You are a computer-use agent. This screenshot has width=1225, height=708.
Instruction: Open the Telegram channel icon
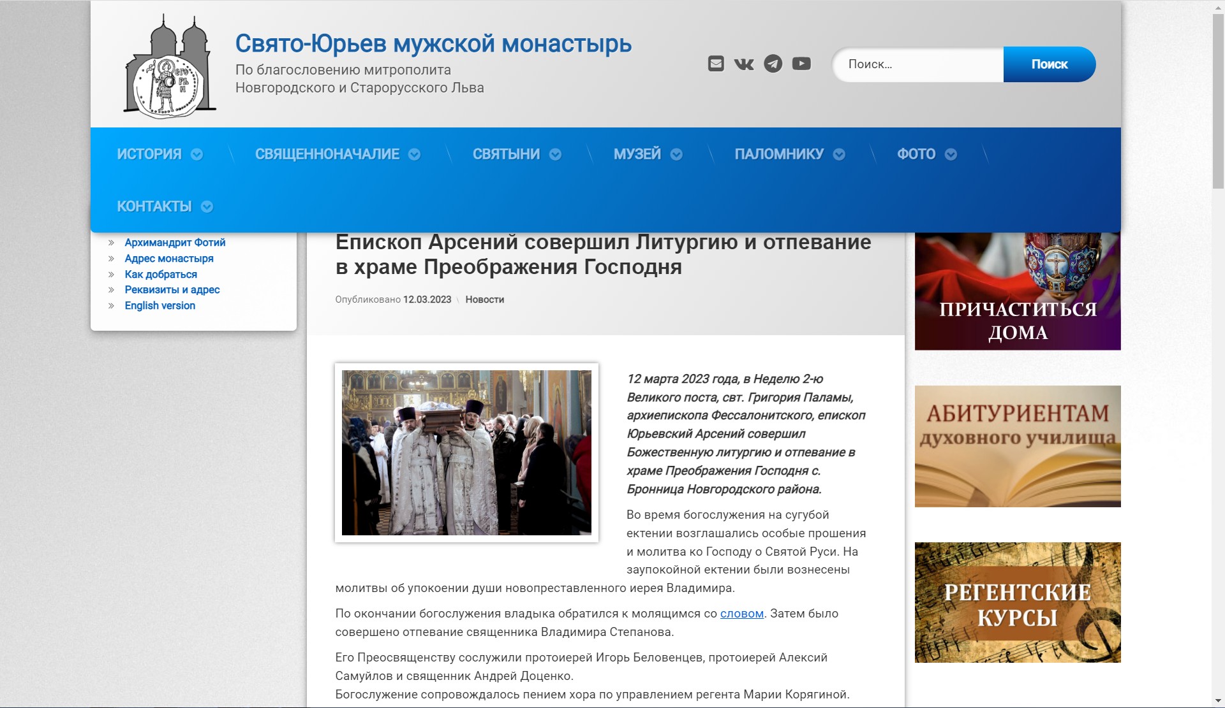773,64
